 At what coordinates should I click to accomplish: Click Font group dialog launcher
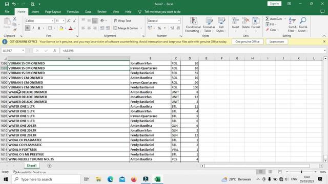(77, 36)
